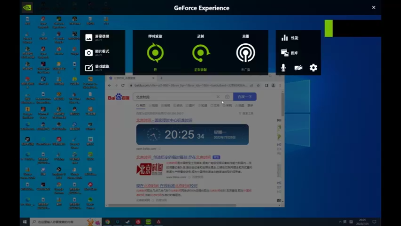Close the 北京时间 browser tab
This screenshot has height=226, width=401.
click(153, 78)
